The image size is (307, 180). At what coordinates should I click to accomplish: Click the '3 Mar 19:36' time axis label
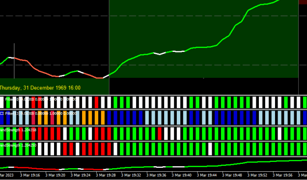[x=156, y=175]
